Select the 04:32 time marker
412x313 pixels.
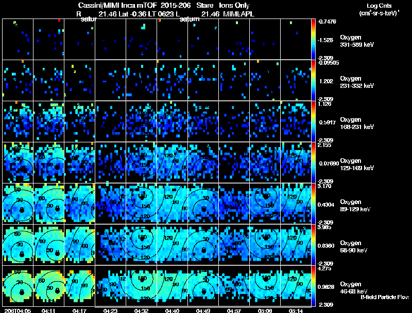(x=141, y=310)
